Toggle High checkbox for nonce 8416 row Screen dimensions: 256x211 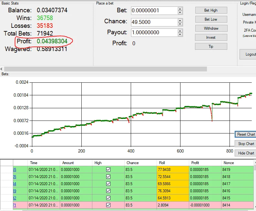click(108, 191)
